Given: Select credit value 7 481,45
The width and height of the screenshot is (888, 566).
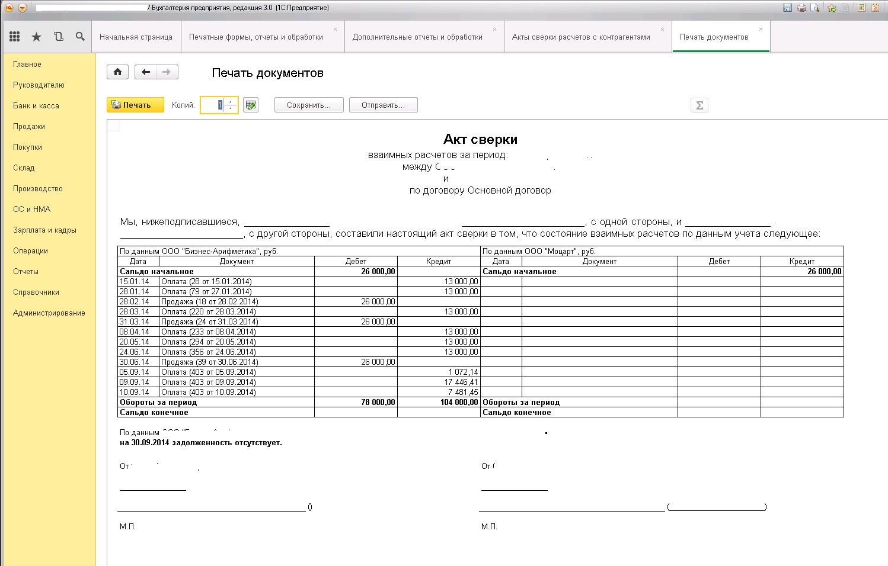Looking at the screenshot, I should tap(439, 393).
